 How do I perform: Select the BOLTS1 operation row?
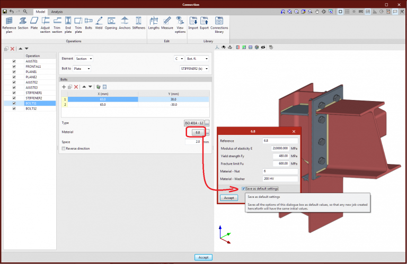(x=30, y=103)
